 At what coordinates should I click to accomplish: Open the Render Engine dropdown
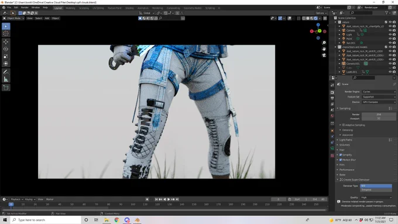tap(379, 92)
